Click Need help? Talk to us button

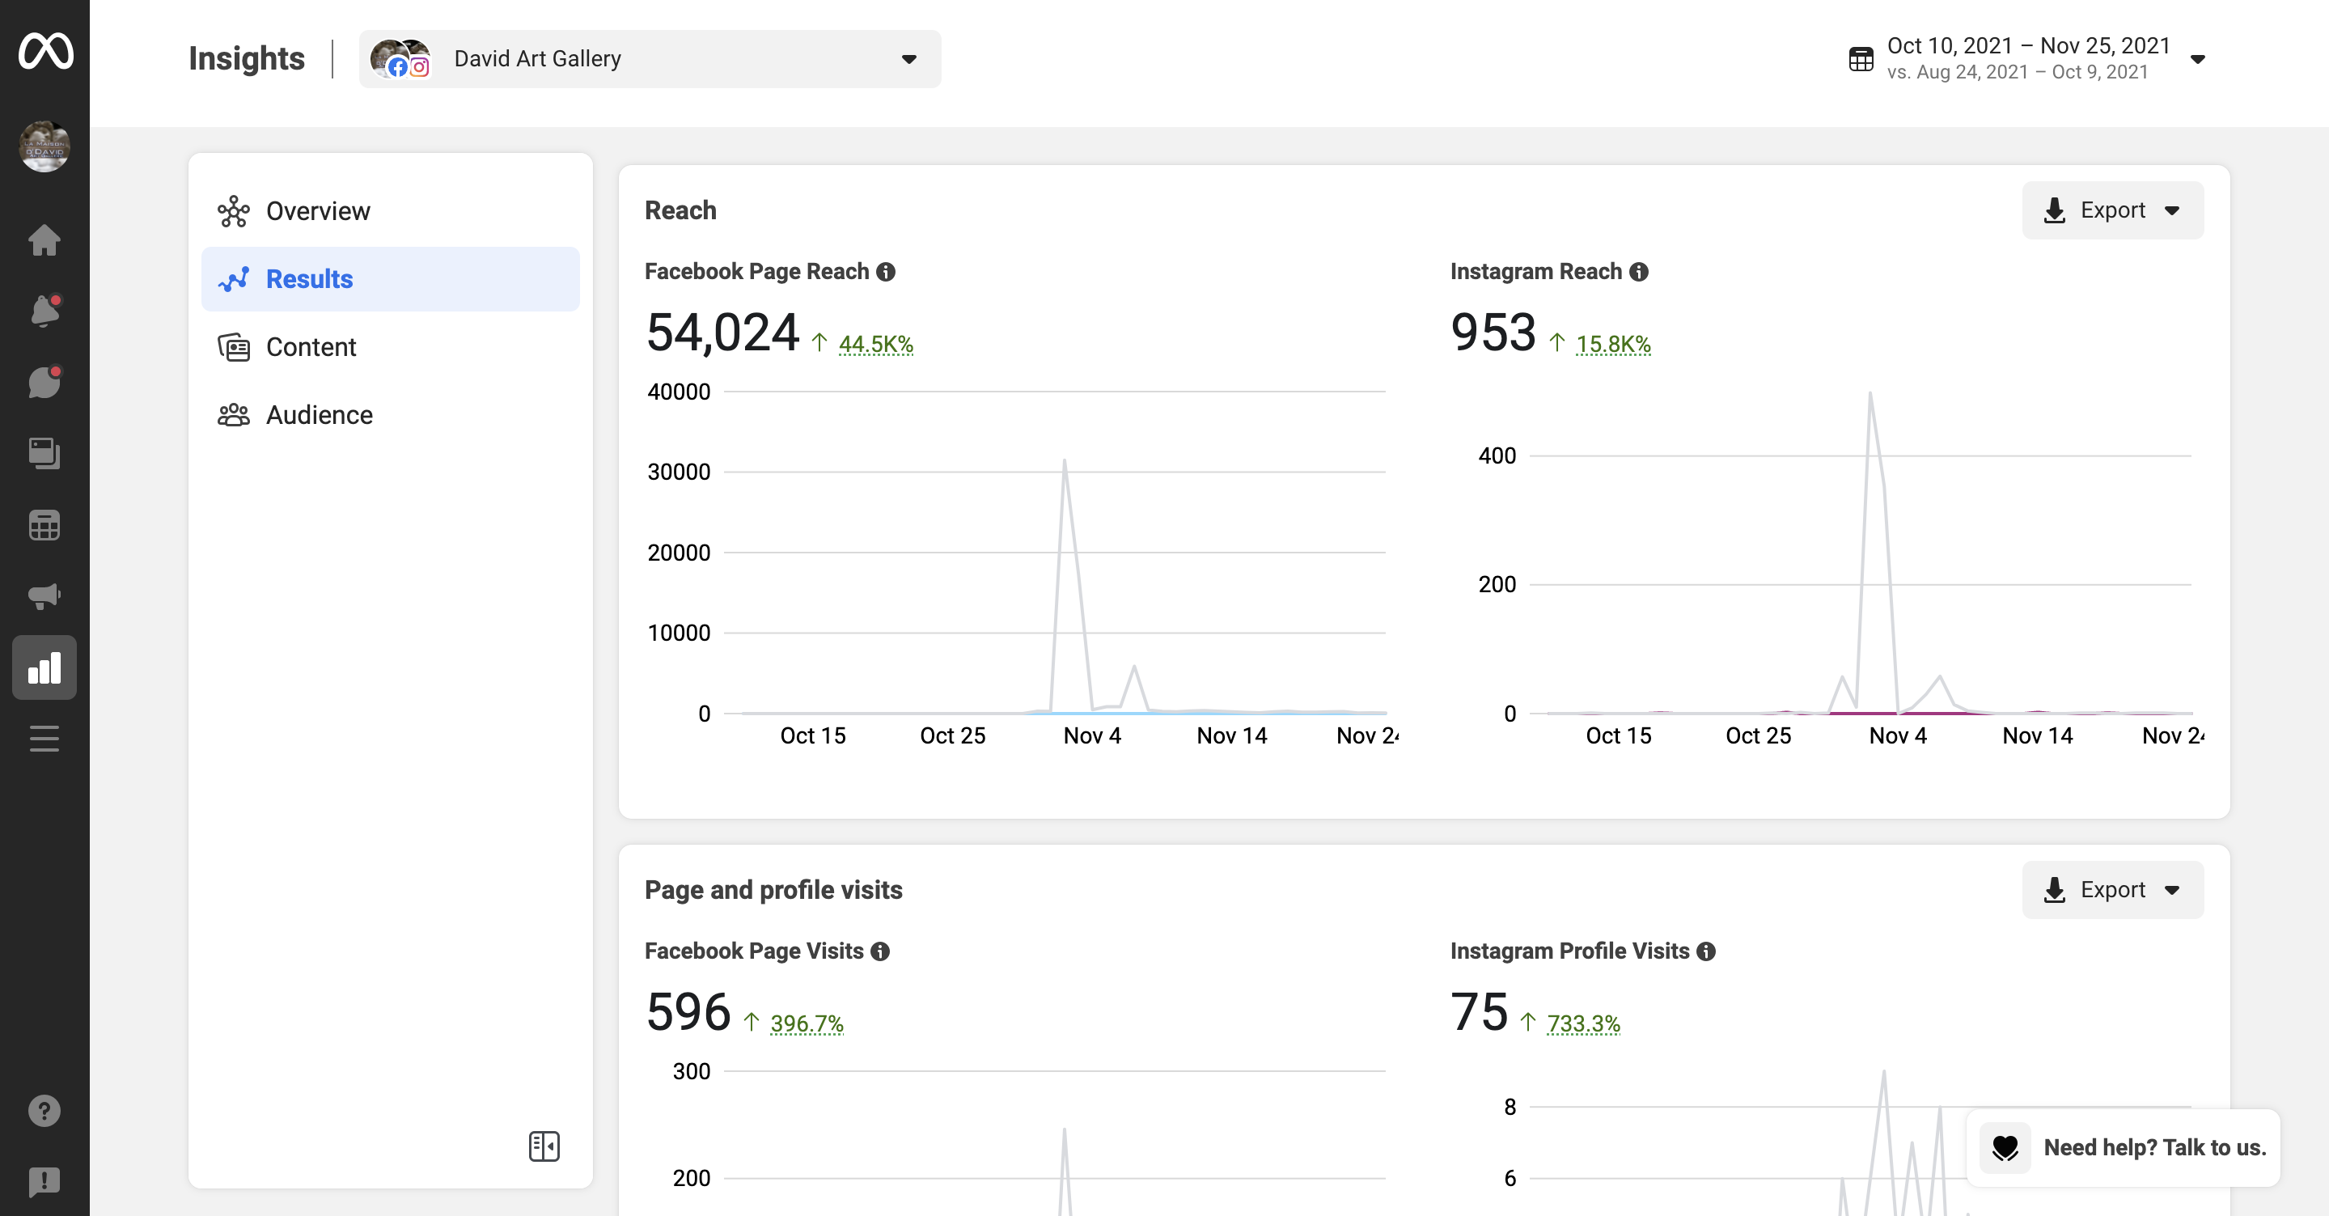[2123, 1147]
